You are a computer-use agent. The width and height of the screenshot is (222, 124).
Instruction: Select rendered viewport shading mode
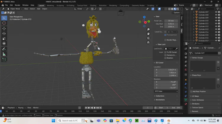178,9
